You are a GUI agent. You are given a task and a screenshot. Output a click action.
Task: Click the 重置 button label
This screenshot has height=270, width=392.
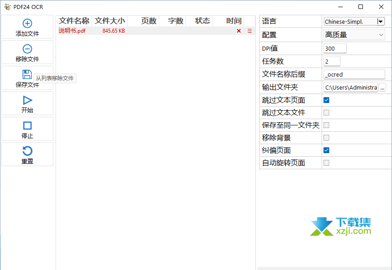pyautogui.click(x=27, y=161)
